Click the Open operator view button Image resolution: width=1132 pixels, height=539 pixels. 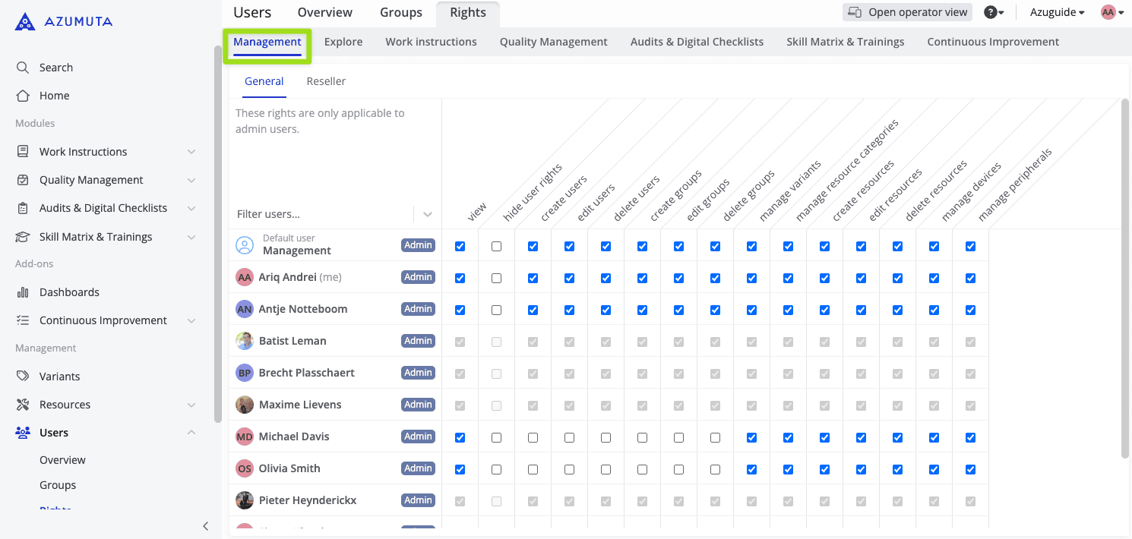pyautogui.click(x=906, y=12)
